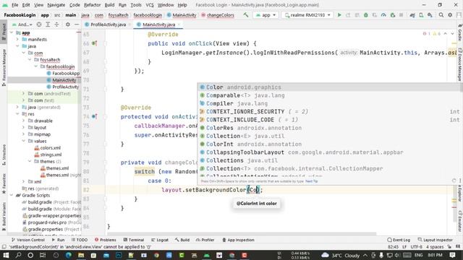Switch to the MainActivity.java editor tab
This screenshot has width=463, height=260.
click(158, 25)
